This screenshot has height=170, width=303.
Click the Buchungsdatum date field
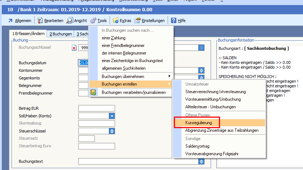pyautogui.click(x=83, y=63)
